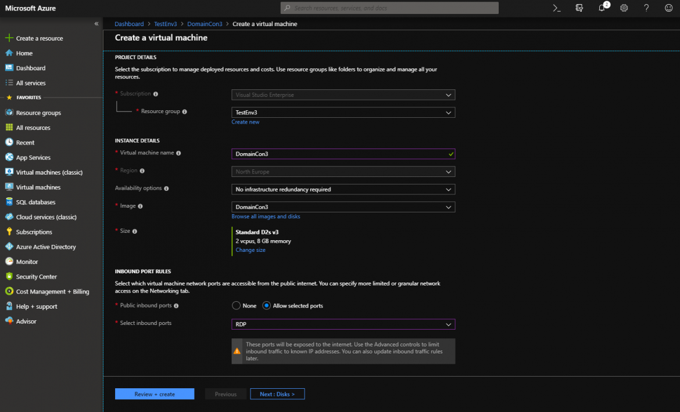The image size is (680, 412).
Task: Click the All resources grid icon
Action: [x=9, y=127]
